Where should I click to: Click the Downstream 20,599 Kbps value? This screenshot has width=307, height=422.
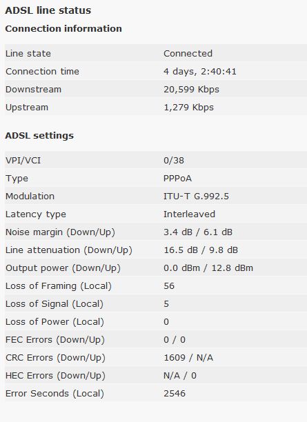[x=191, y=90]
